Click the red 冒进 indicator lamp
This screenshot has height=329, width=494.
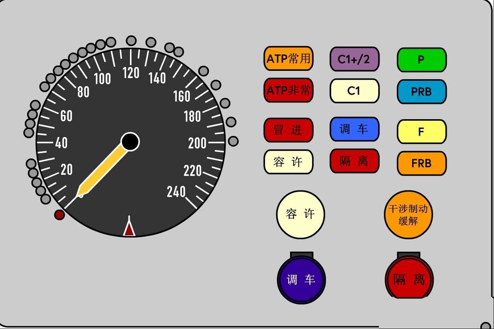coord(289,130)
